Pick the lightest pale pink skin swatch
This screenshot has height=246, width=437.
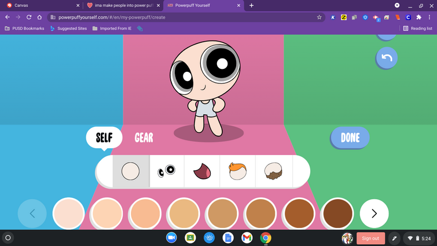pyautogui.click(x=68, y=214)
